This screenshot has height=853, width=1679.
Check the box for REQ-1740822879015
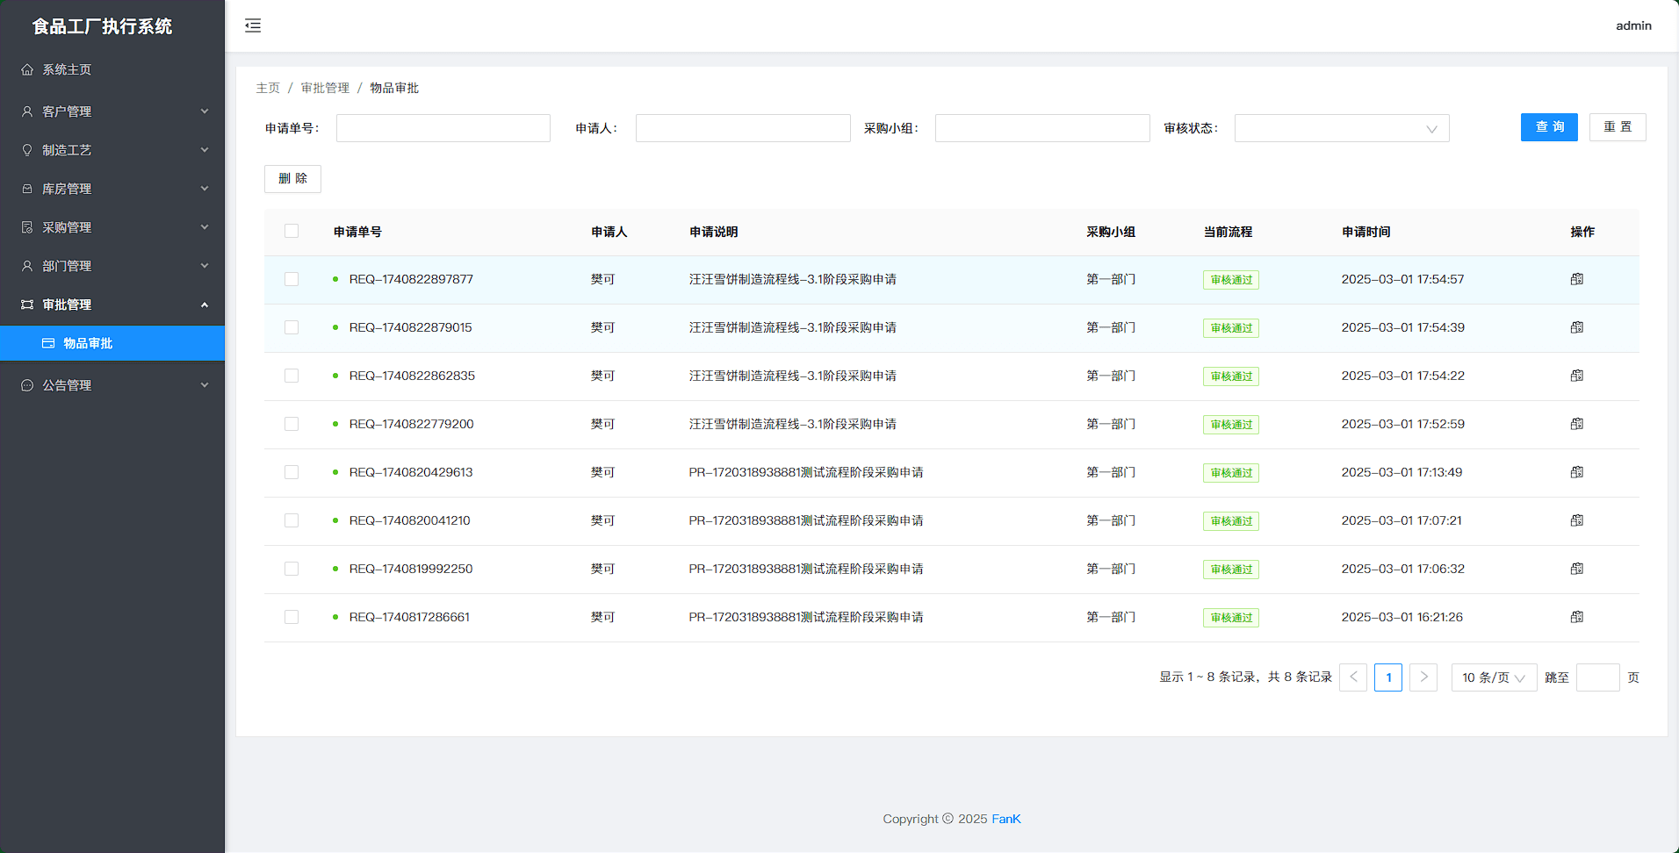(x=292, y=327)
